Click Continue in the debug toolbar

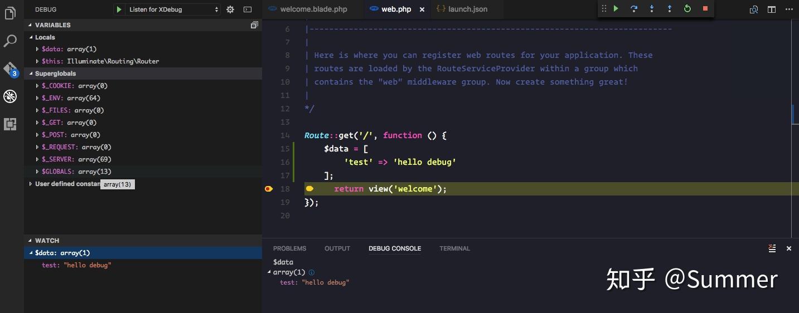point(616,9)
